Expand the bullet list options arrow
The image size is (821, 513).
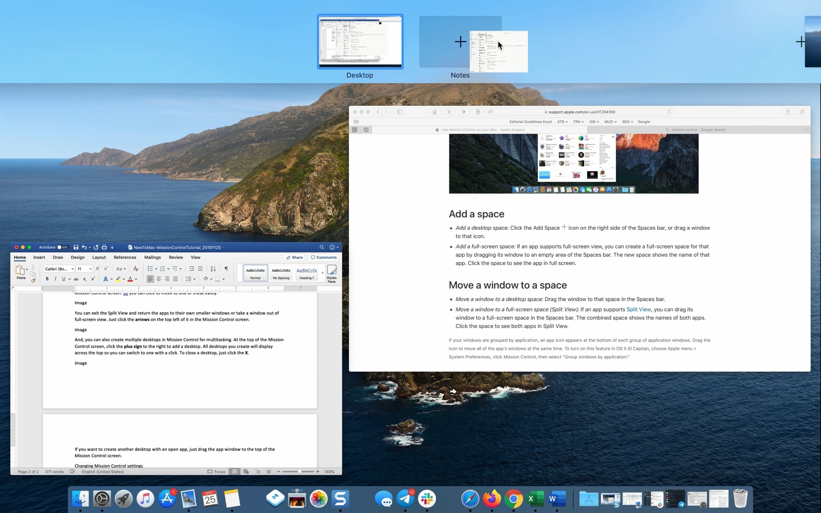(156, 268)
